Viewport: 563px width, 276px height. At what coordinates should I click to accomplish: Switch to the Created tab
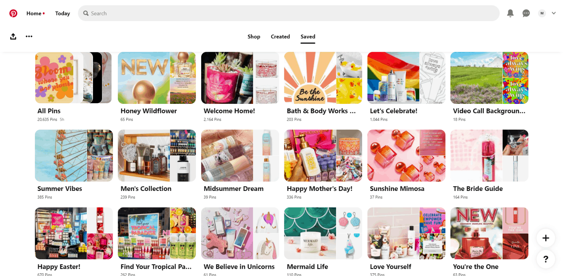pyautogui.click(x=280, y=37)
